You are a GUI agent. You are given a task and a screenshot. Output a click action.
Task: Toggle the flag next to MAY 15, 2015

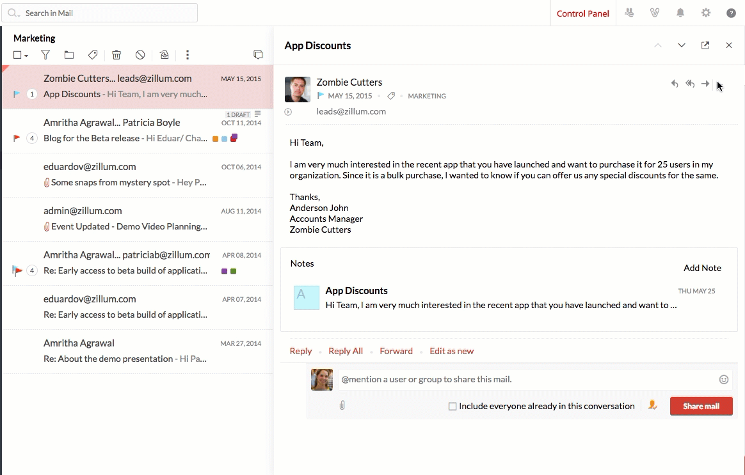pyautogui.click(x=320, y=95)
